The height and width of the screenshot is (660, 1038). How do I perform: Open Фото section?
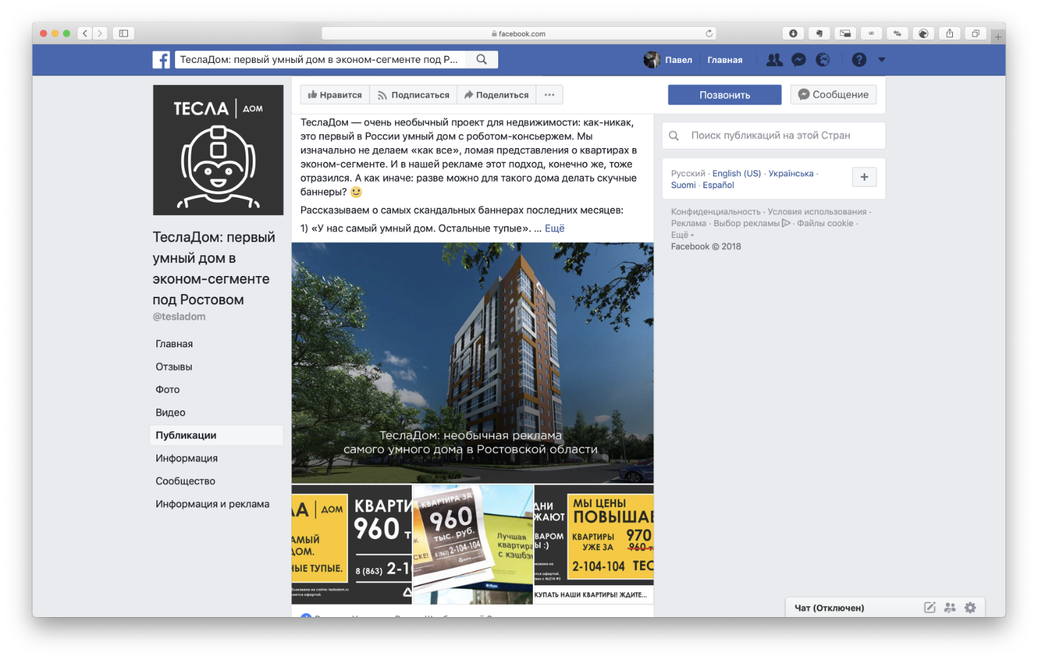167,389
